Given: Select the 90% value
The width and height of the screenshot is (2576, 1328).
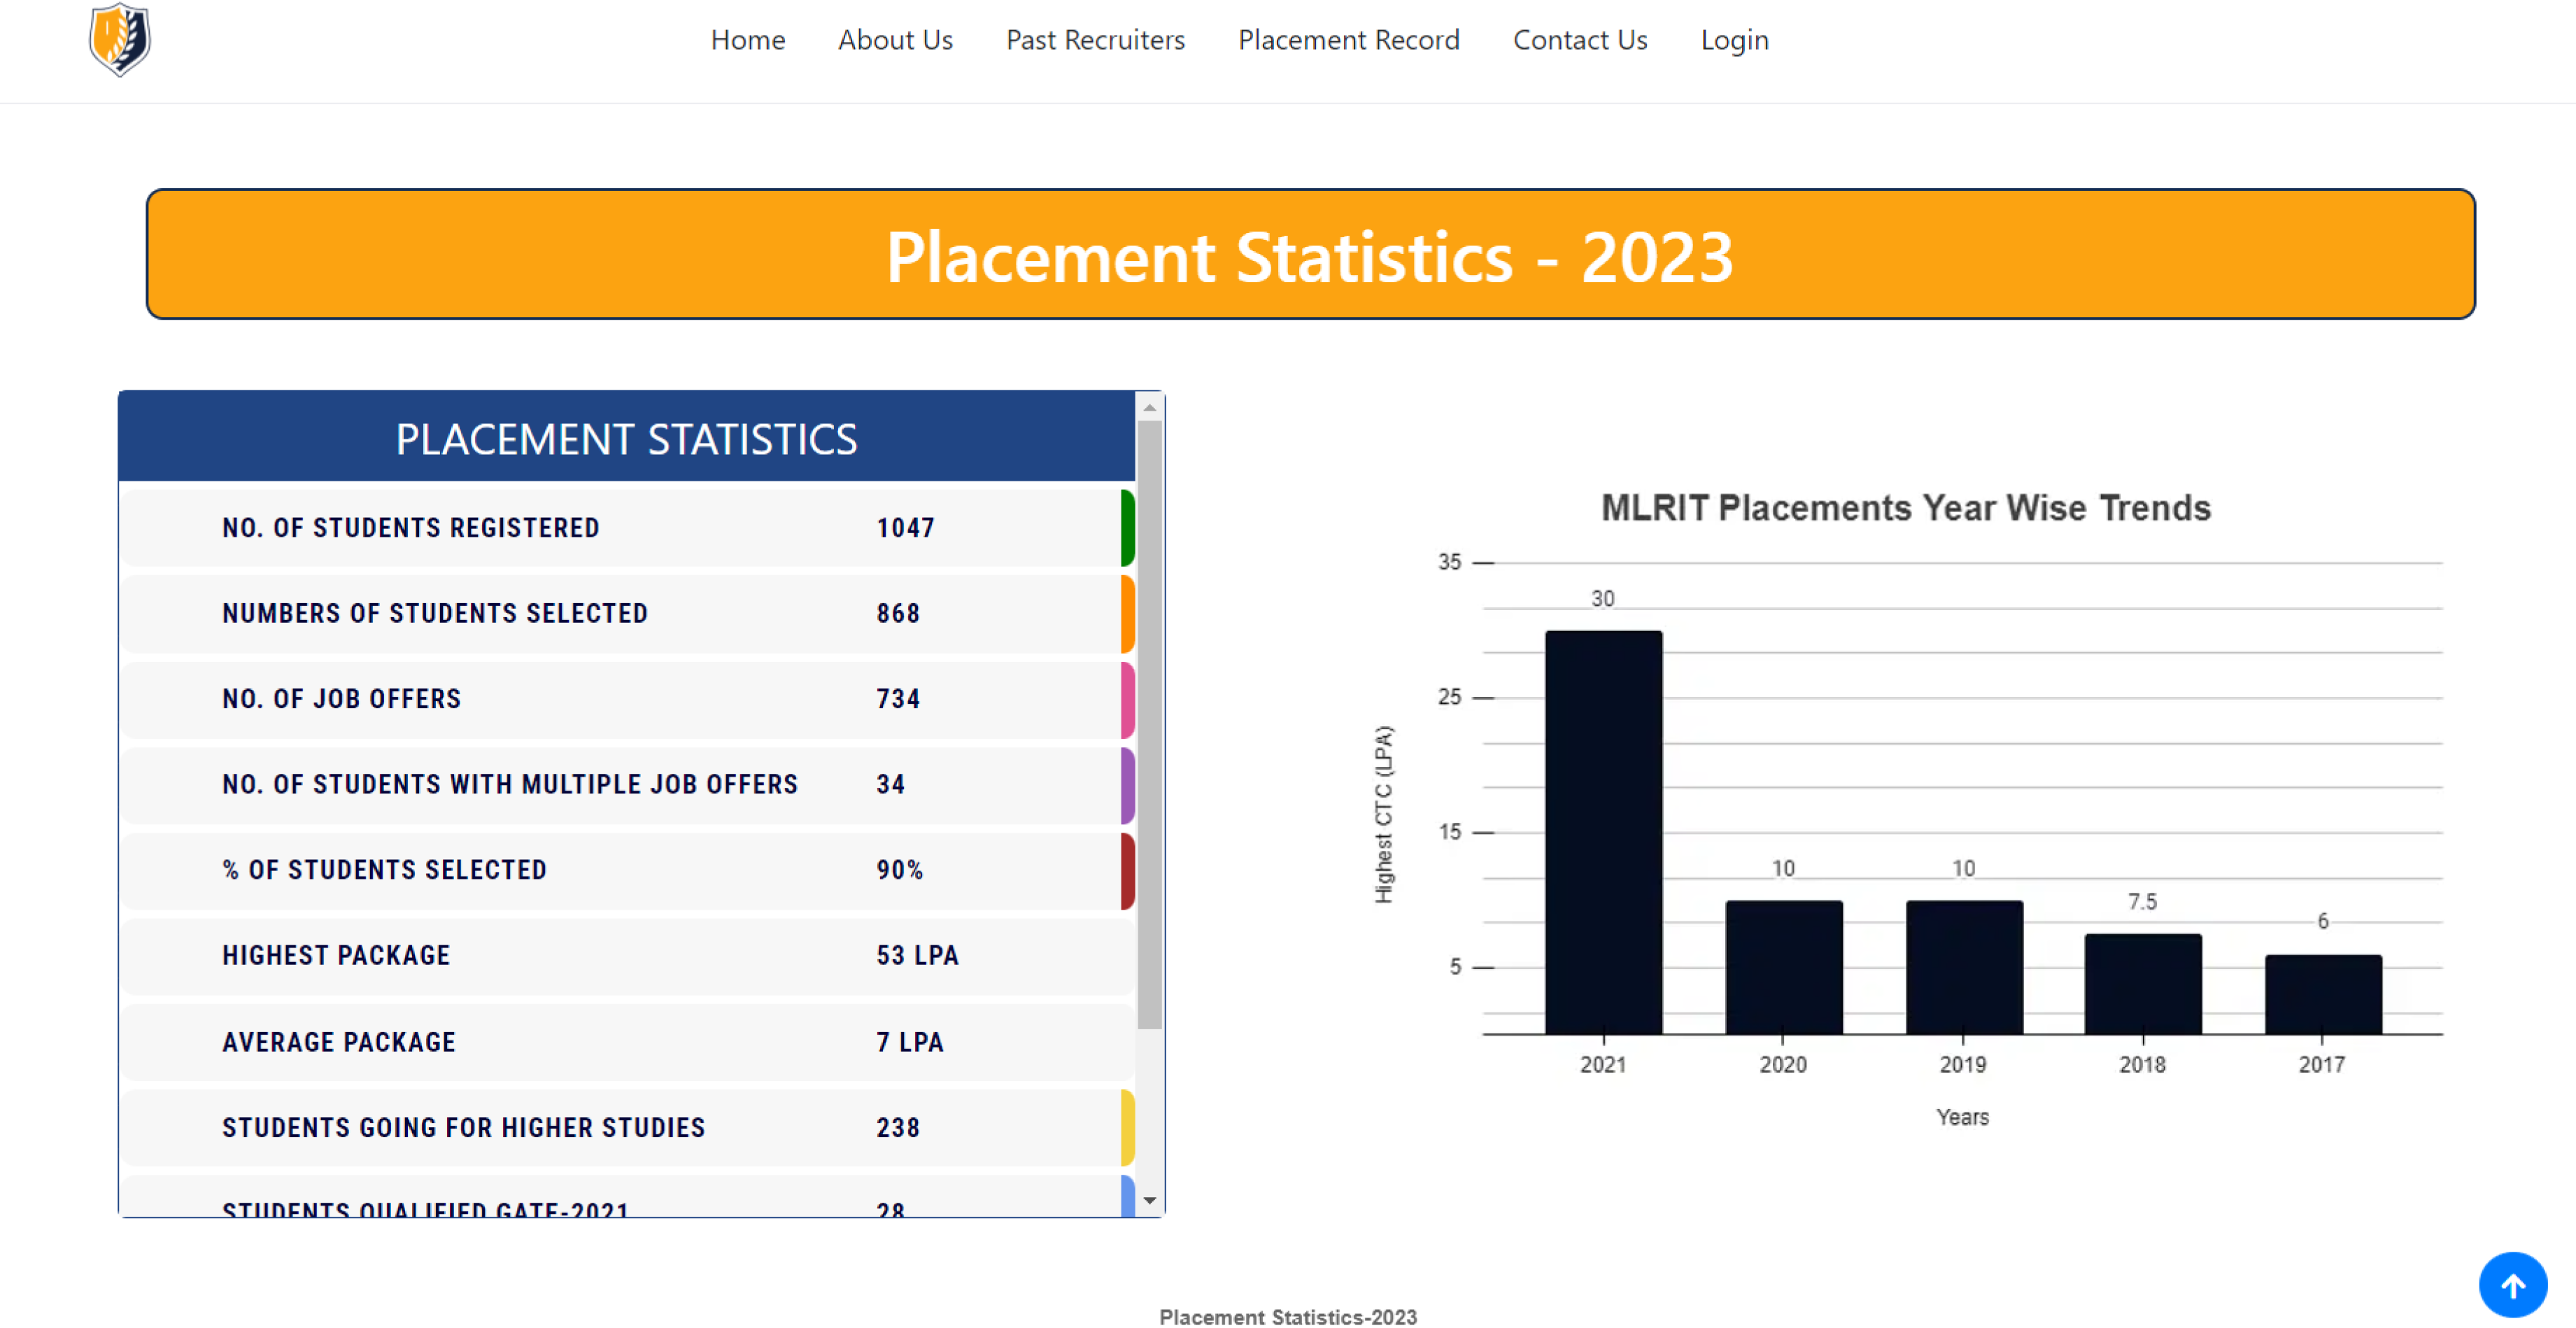Looking at the screenshot, I should (x=899, y=870).
